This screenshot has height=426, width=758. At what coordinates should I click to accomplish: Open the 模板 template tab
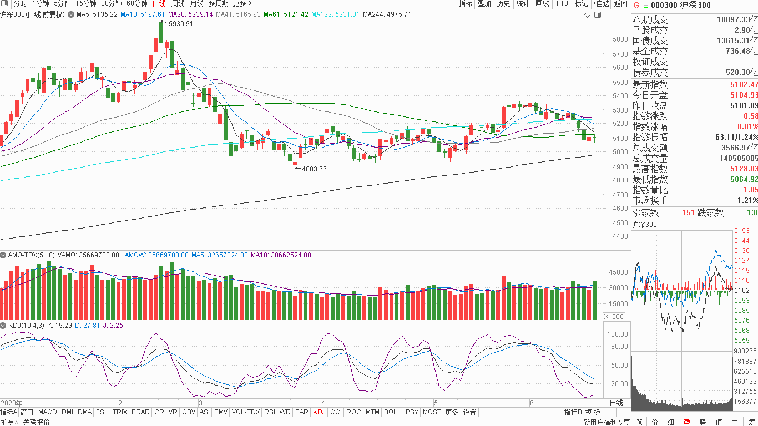pyautogui.click(x=593, y=412)
